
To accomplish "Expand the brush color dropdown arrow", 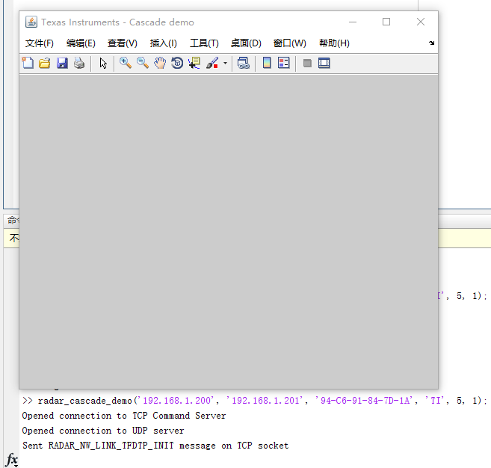I will tap(225, 64).
